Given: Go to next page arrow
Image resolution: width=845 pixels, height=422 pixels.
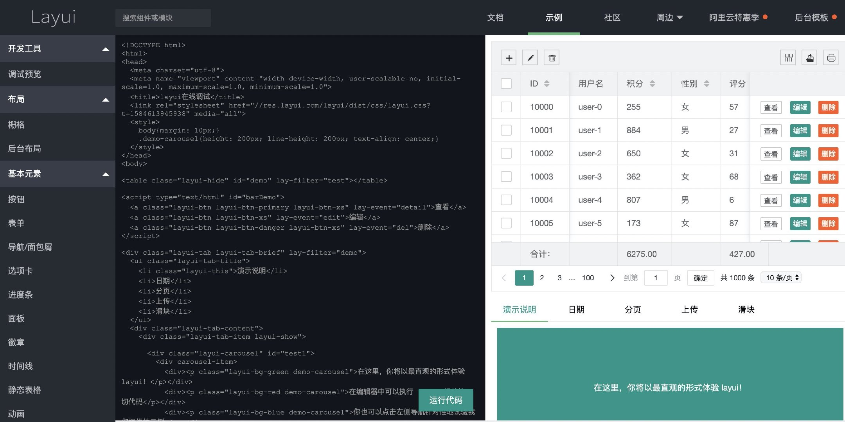Looking at the screenshot, I should (x=612, y=278).
